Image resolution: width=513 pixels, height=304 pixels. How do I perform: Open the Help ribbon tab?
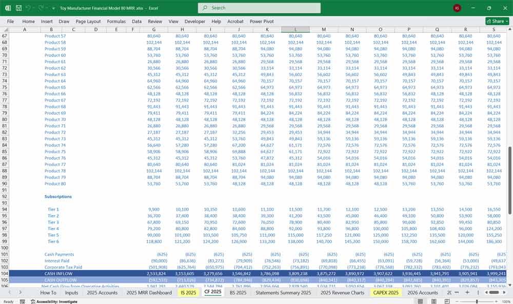pyautogui.click(x=216, y=21)
